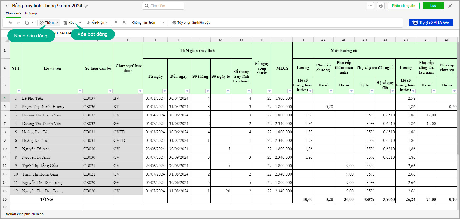Click the pencil icon to rename the table
This screenshot has height=219, width=460.
87,6
